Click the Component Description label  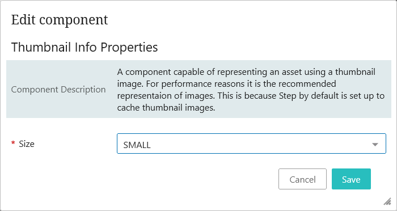(x=58, y=90)
